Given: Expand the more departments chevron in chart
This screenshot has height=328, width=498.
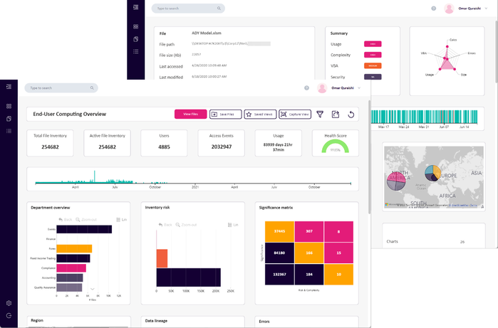Looking at the screenshot, I should tap(93, 289).
